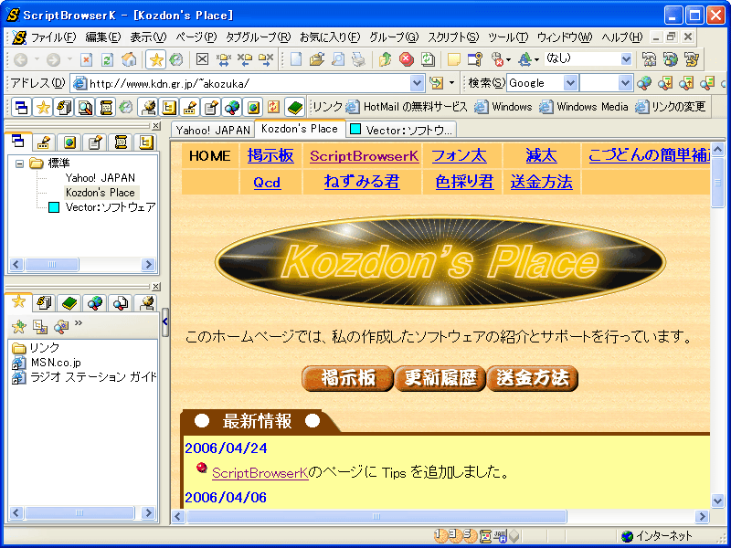Open the address bar URL dropdown
Viewport: 731px width, 548px height.
tap(417, 83)
